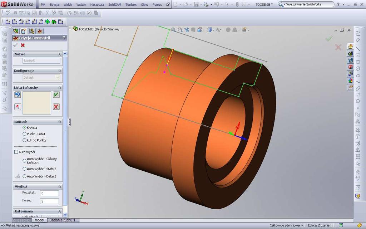Open the Design Library task pane tab
The height and width of the screenshot is (229, 366).
pos(350,53)
